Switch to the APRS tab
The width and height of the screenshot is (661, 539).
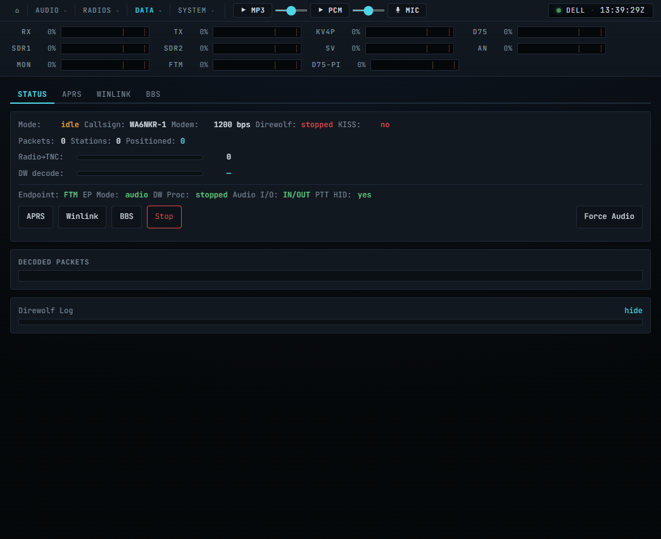(72, 94)
